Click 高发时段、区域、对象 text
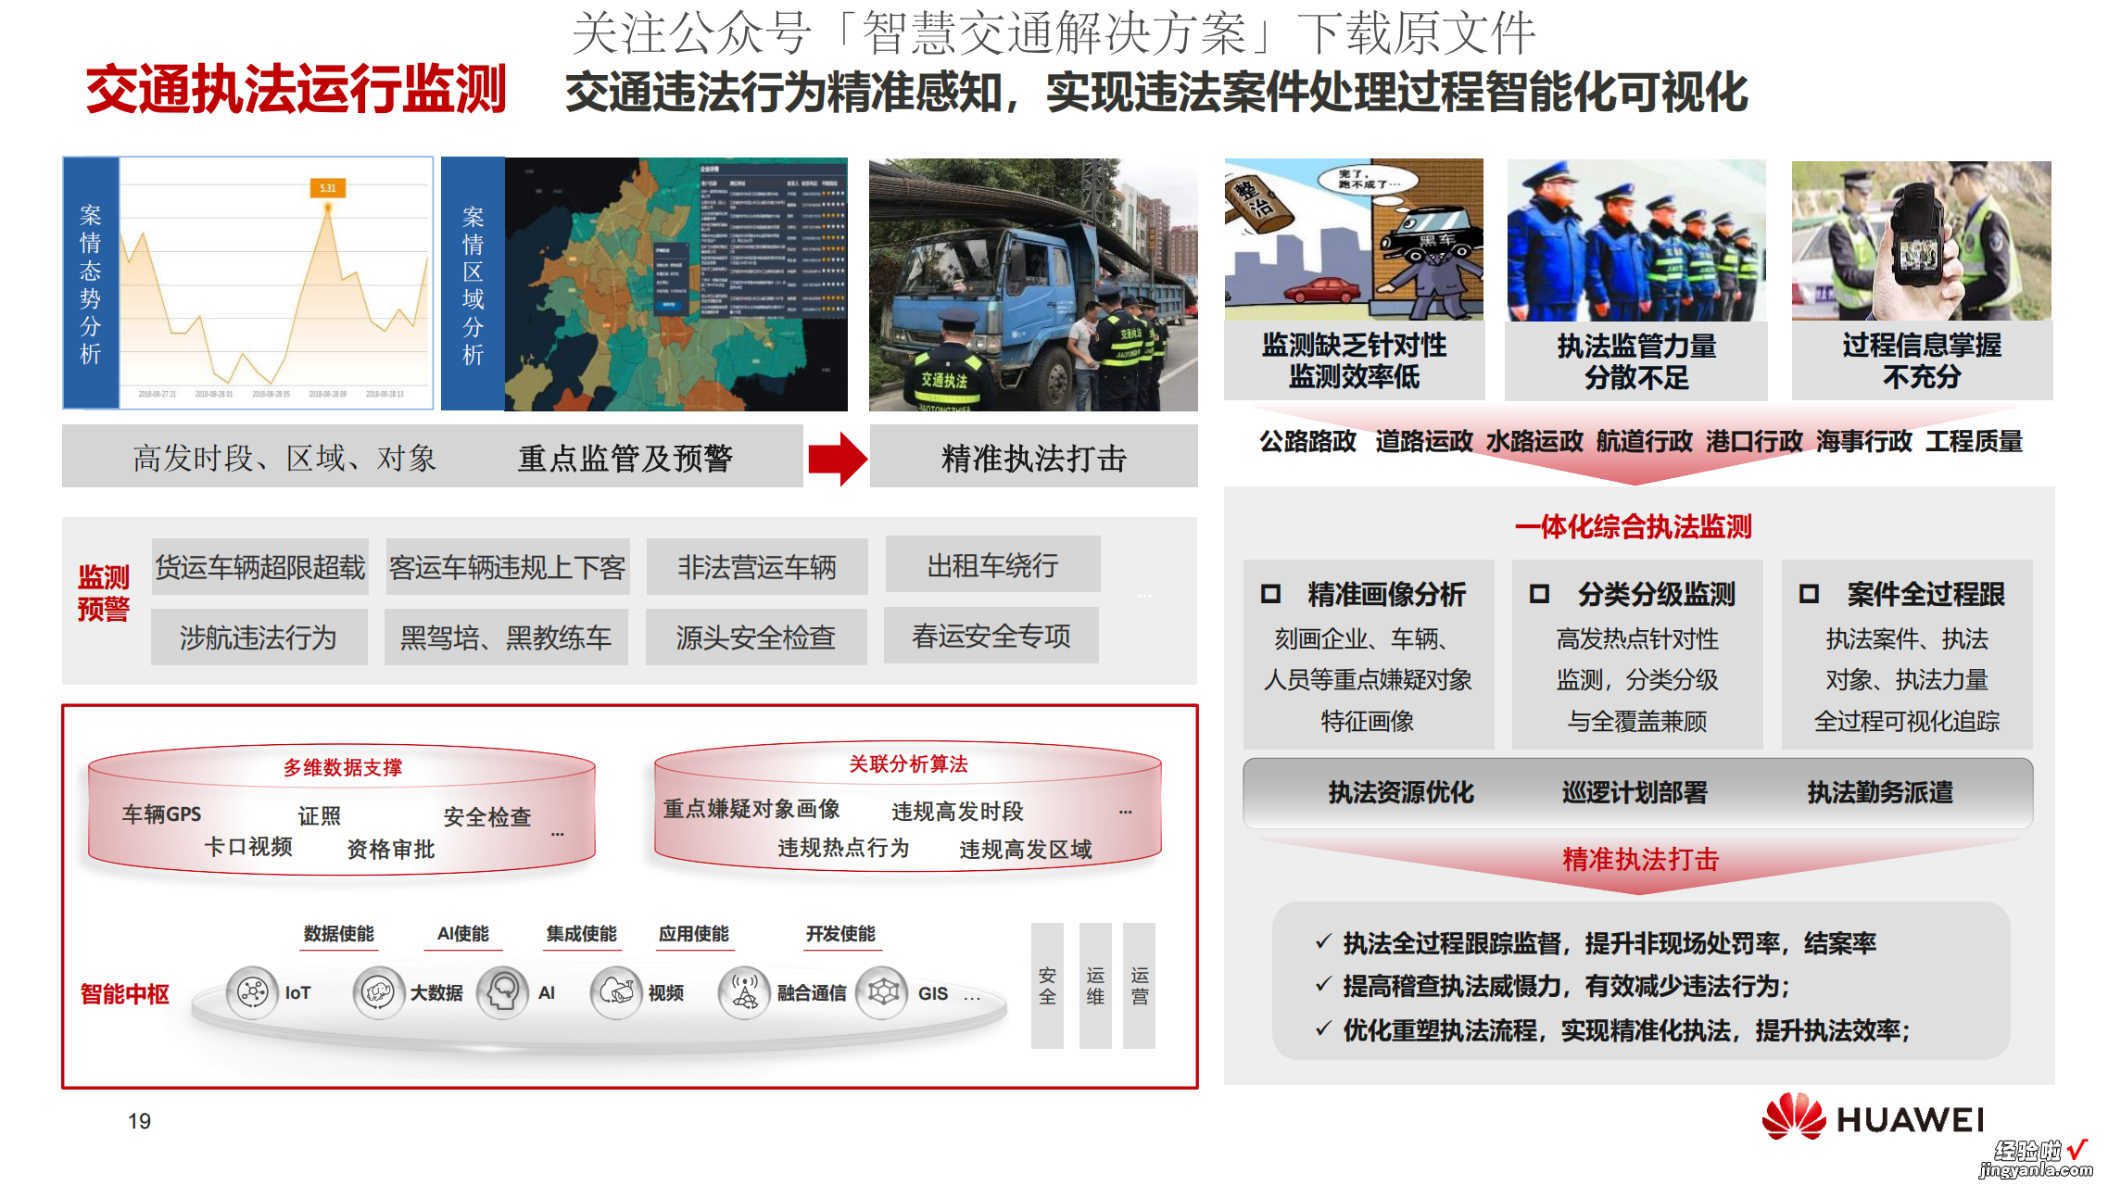This screenshot has width=2108, height=1186. 284,458
